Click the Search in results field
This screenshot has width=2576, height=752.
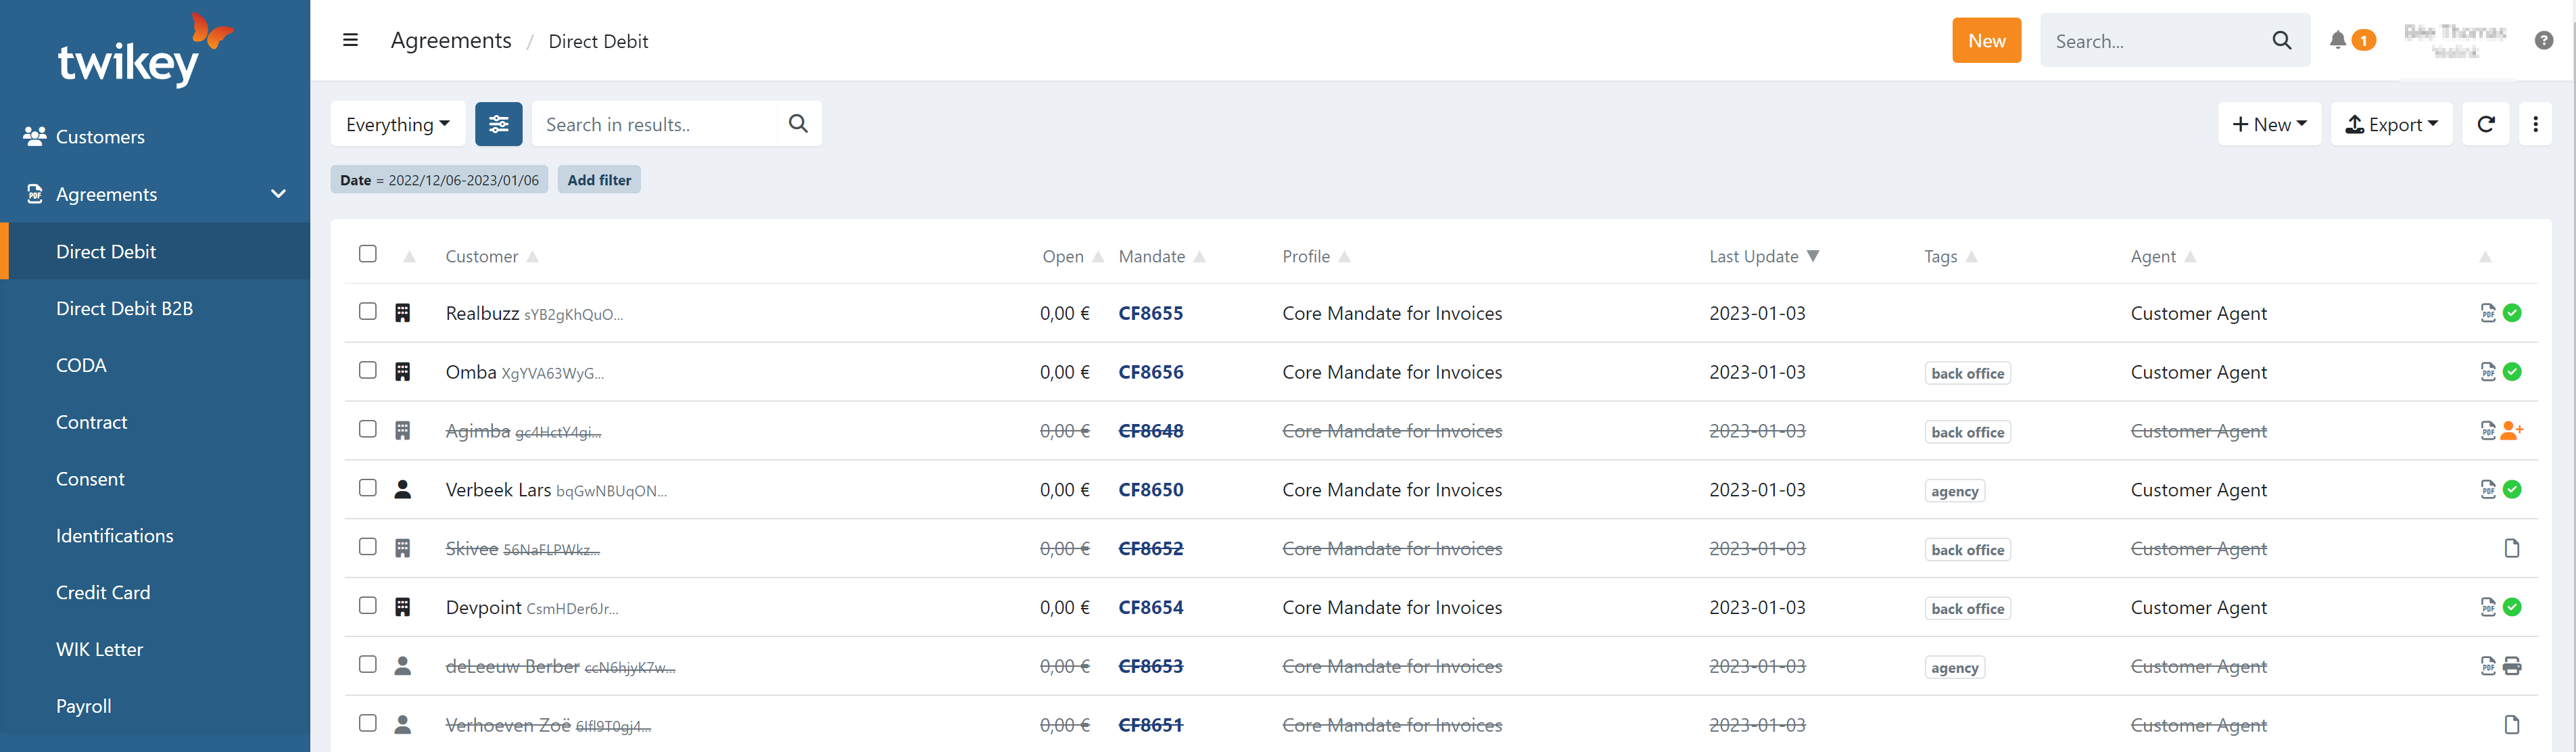[x=660, y=124]
